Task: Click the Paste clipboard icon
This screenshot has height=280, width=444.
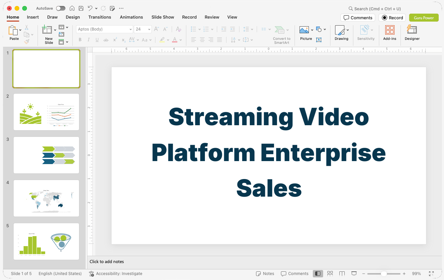Action: pos(13,31)
